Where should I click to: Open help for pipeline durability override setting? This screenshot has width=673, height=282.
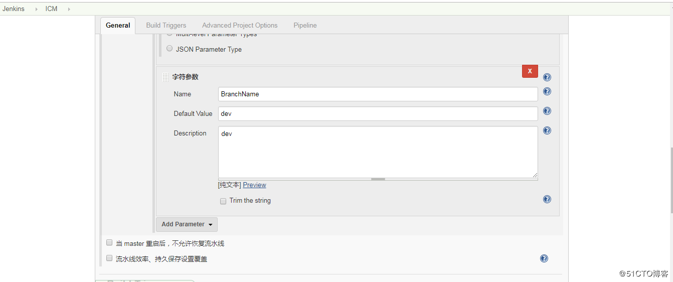click(544, 258)
